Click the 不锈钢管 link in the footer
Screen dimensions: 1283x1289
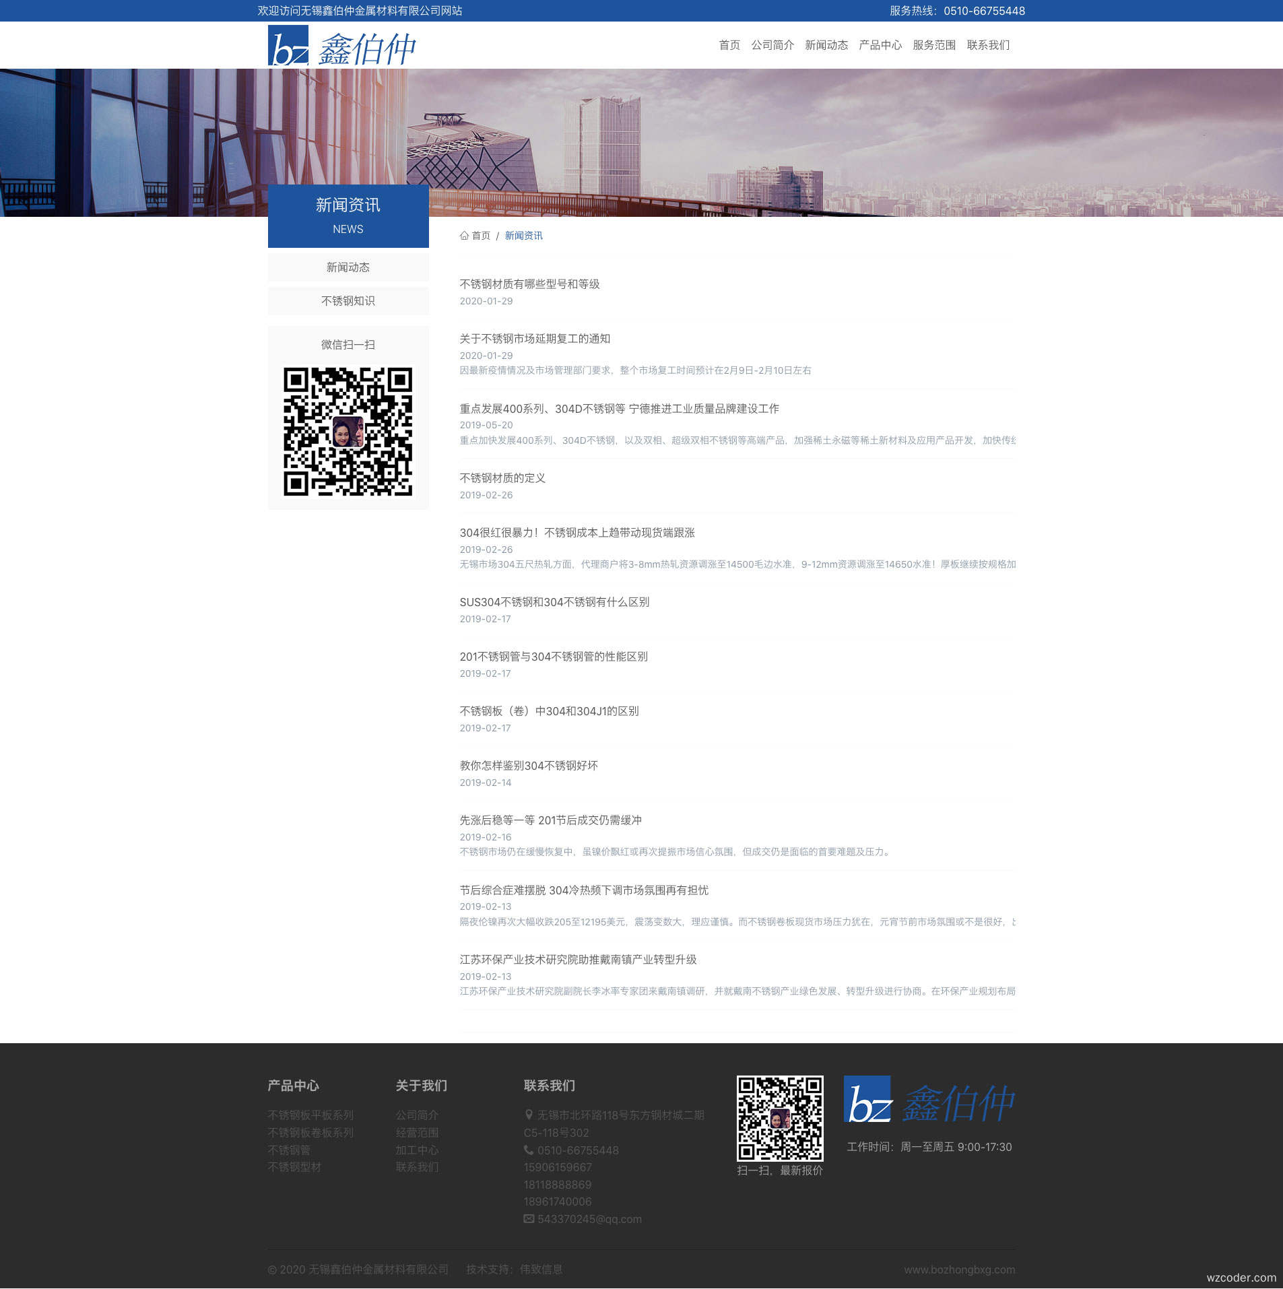(289, 1150)
